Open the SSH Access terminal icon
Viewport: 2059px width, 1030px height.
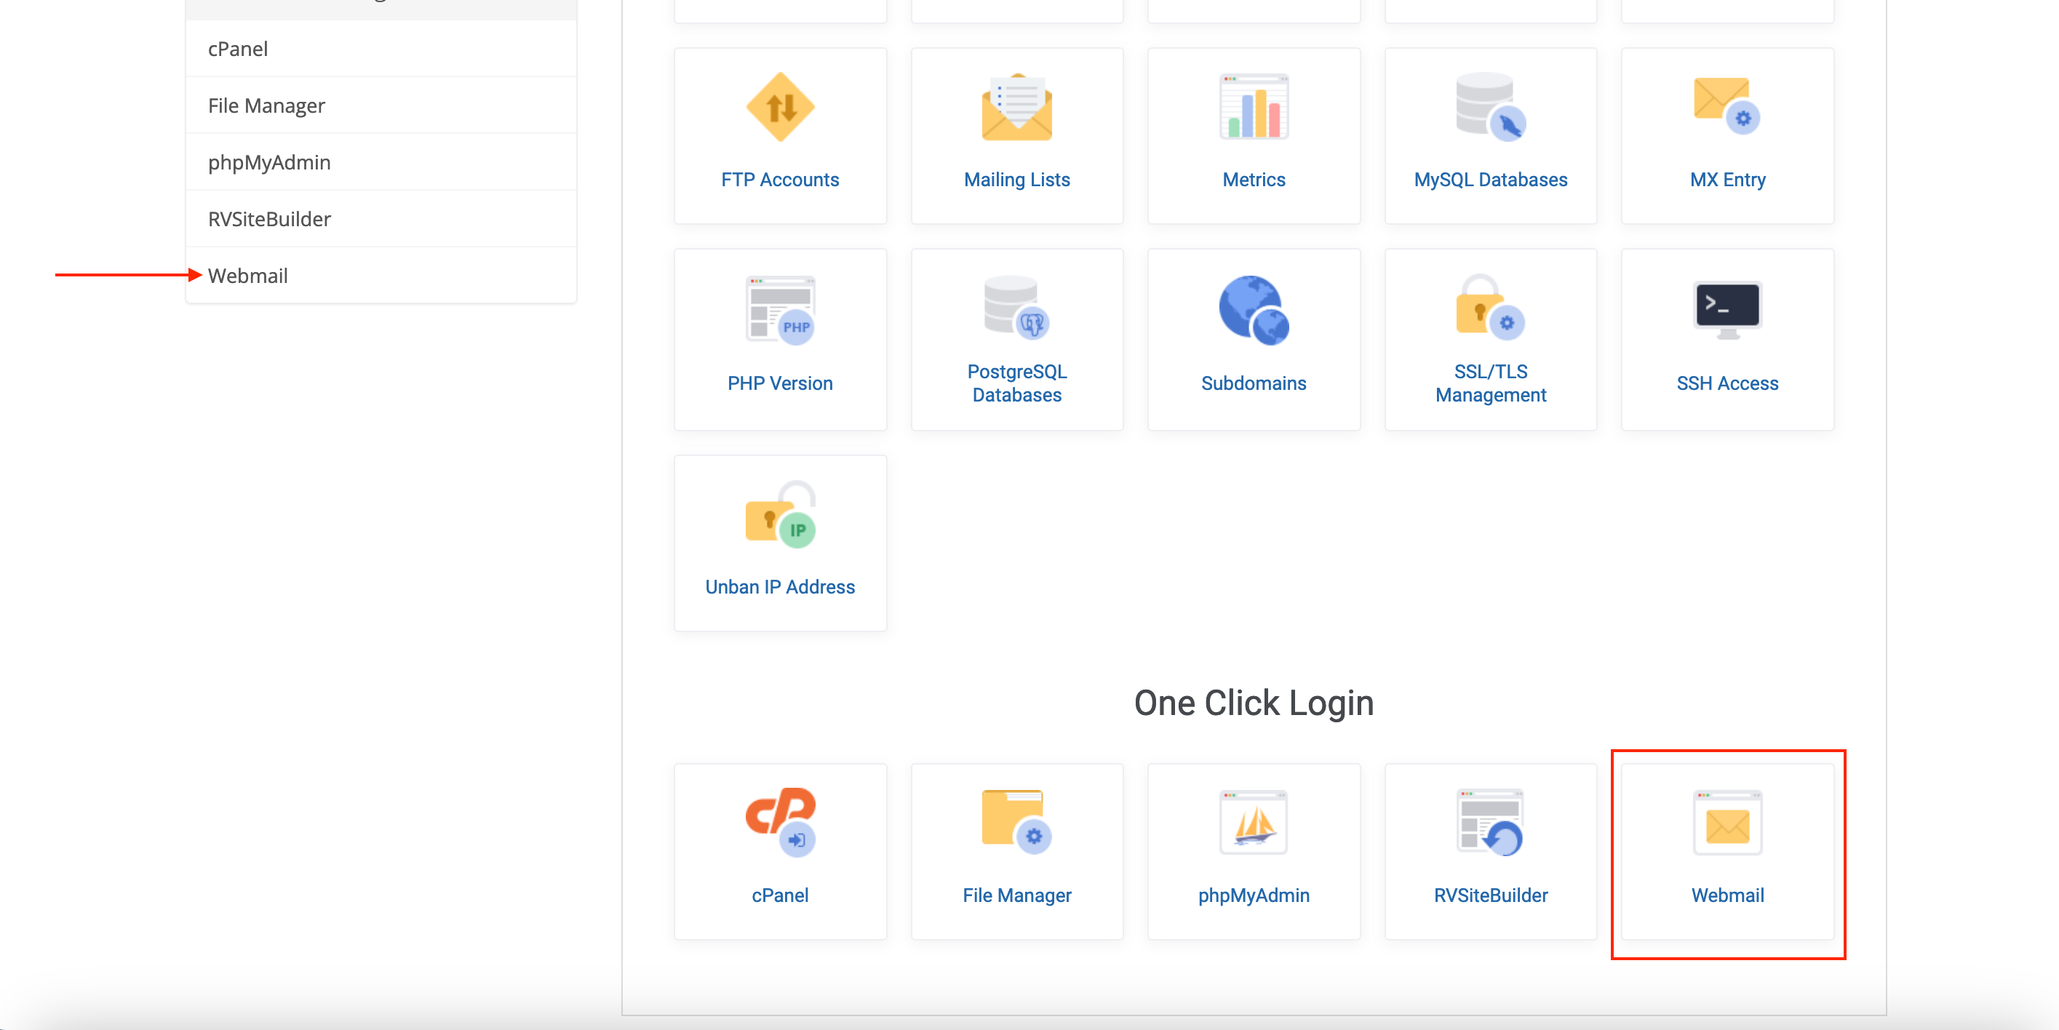pyautogui.click(x=1727, y=310)
